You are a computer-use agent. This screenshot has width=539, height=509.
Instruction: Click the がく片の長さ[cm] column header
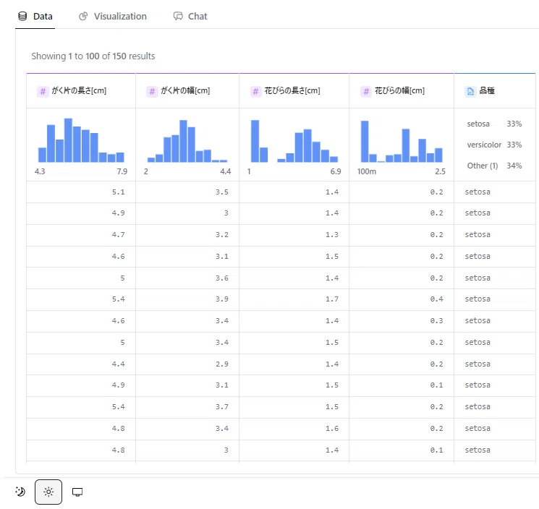81,90
